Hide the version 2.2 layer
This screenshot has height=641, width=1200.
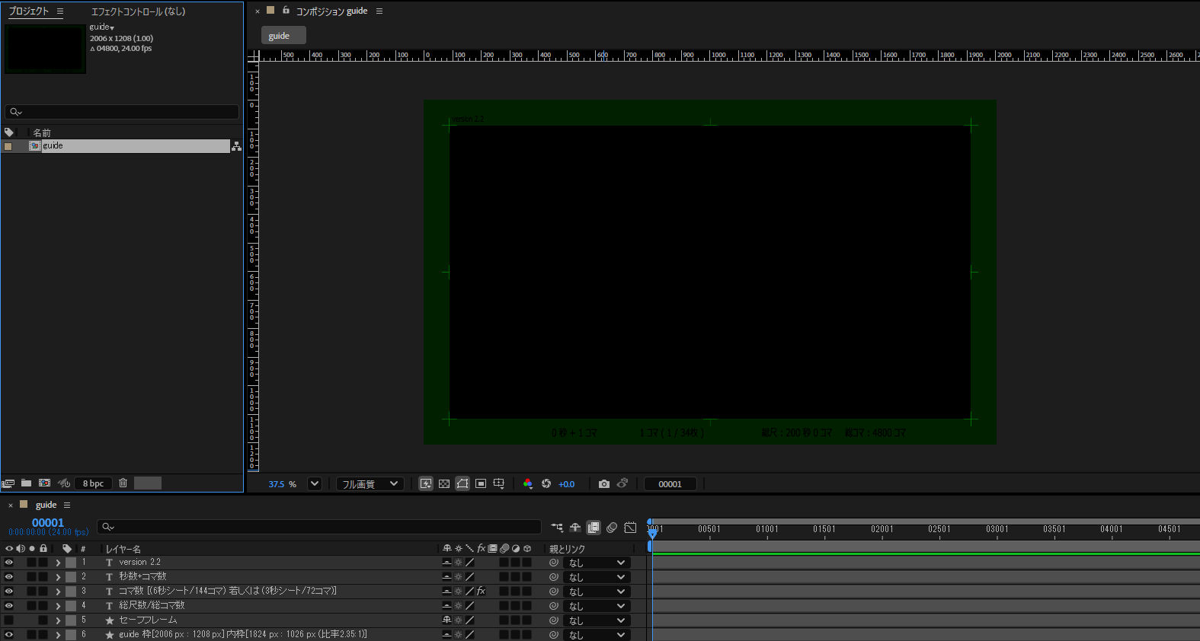[9, 563]
